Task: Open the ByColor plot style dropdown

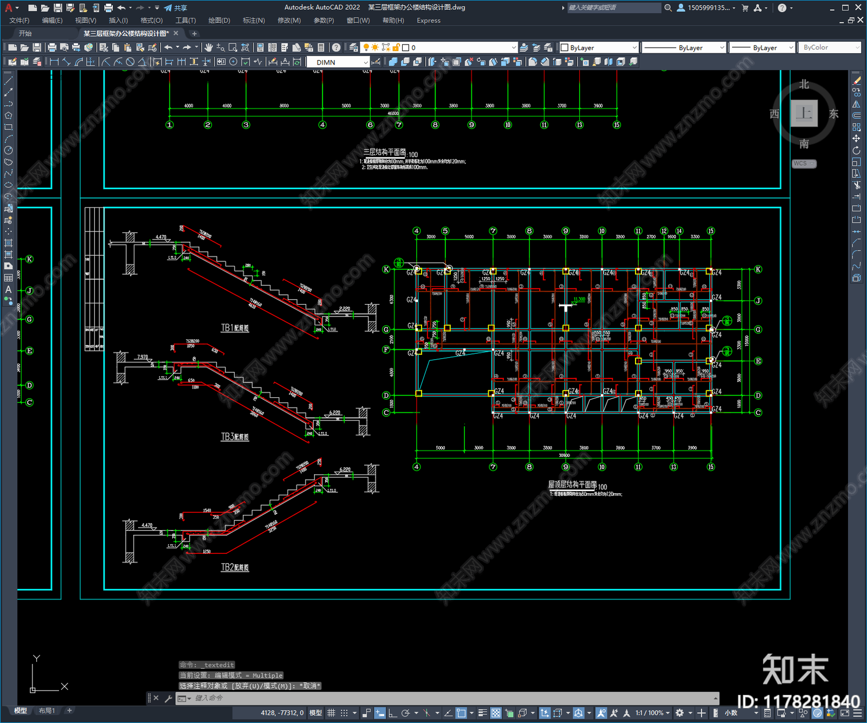Action: [829, 48]
